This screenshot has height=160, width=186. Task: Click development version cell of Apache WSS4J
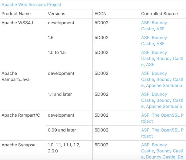click(69, 26)
